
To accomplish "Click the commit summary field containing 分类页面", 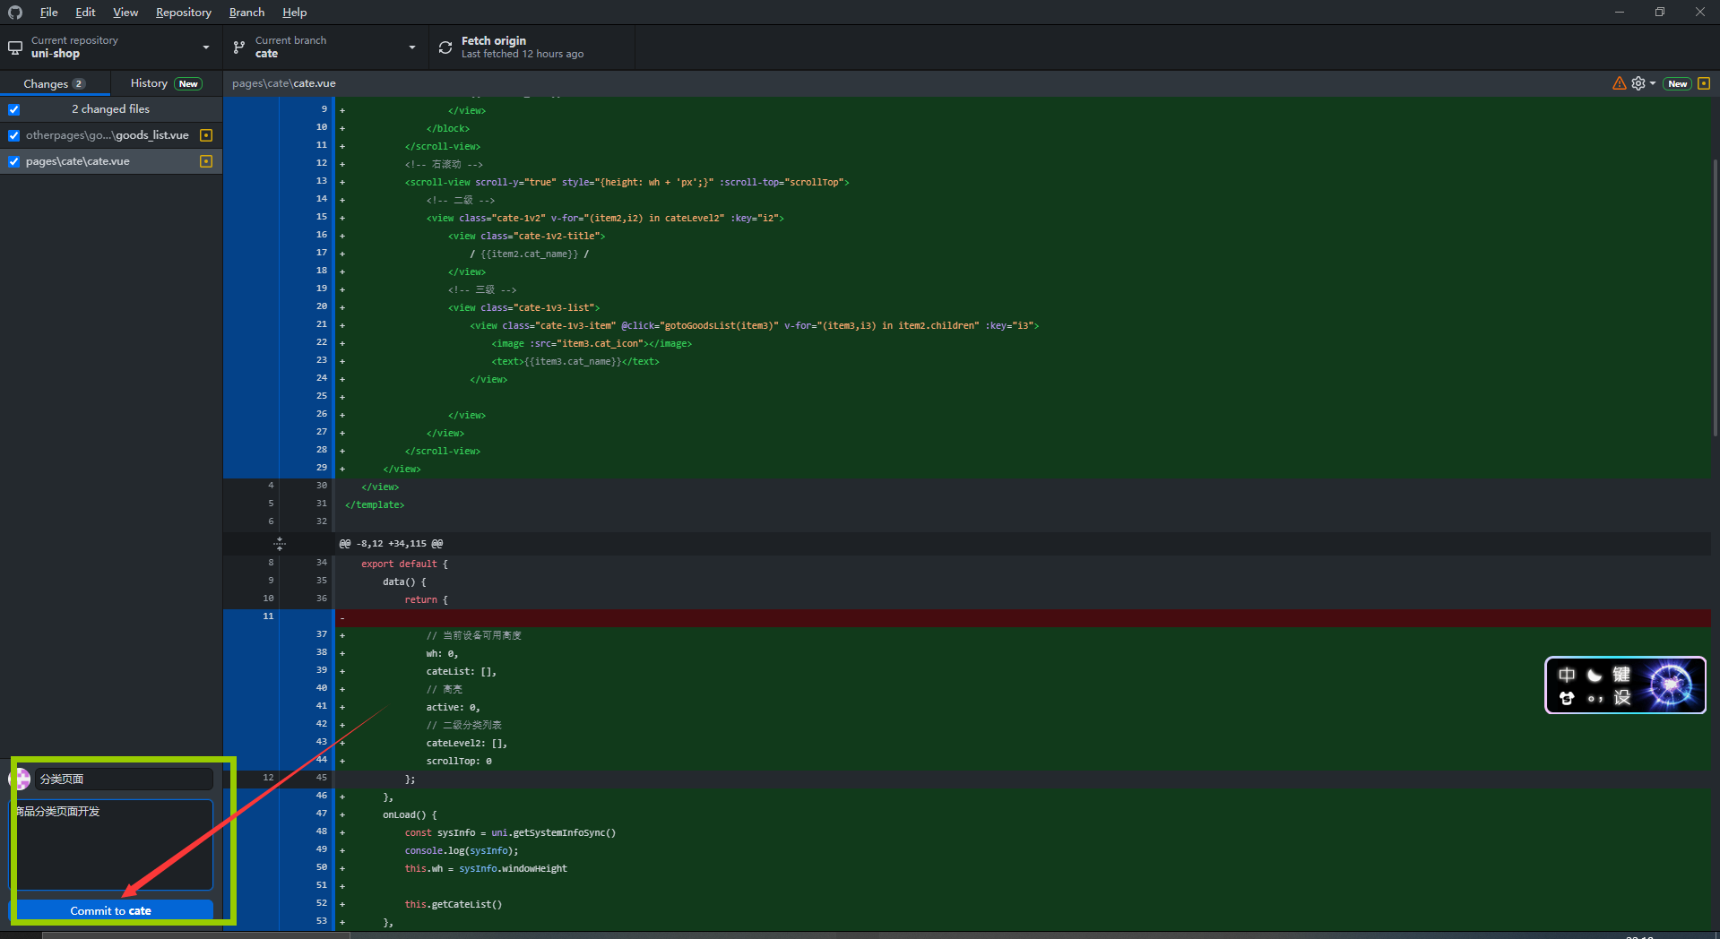I will (x=124, y=780).
